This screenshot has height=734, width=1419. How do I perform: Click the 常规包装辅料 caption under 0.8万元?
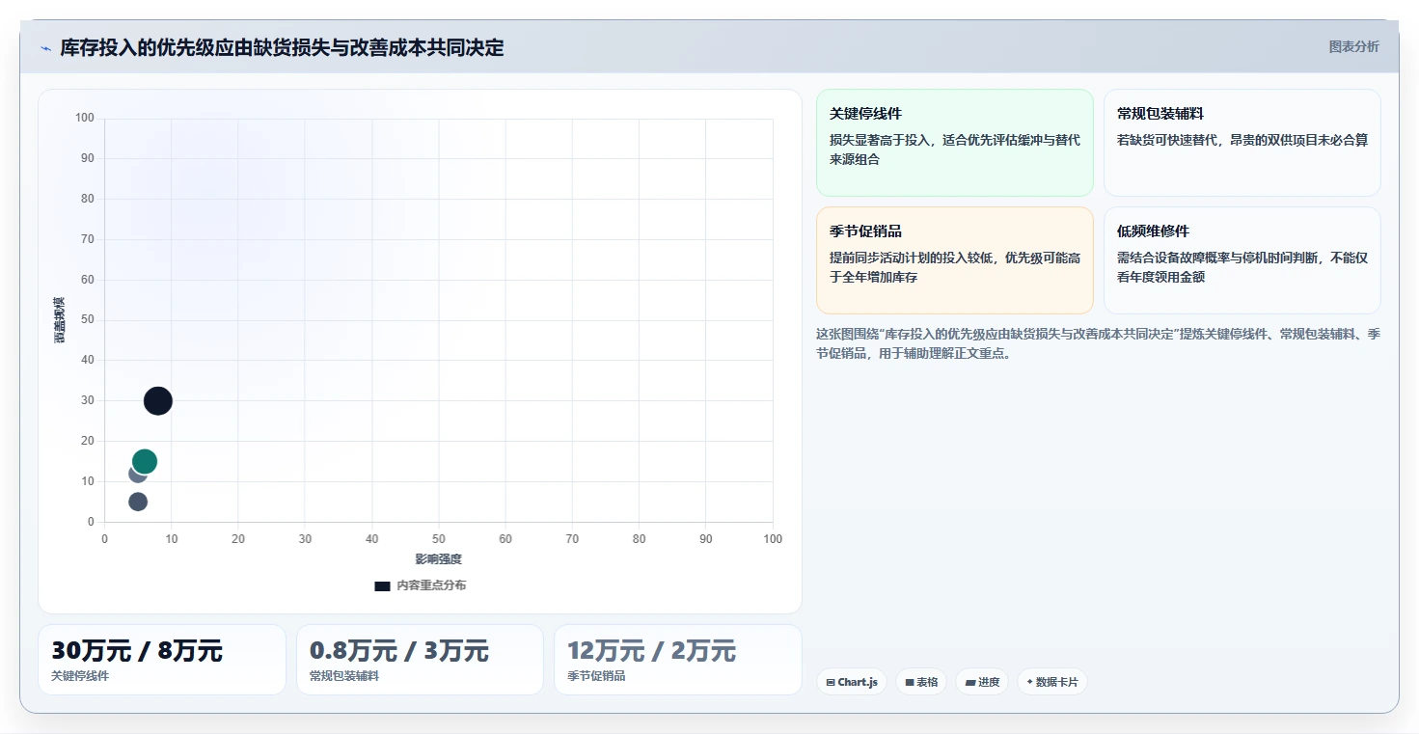[x=344, y=676]
